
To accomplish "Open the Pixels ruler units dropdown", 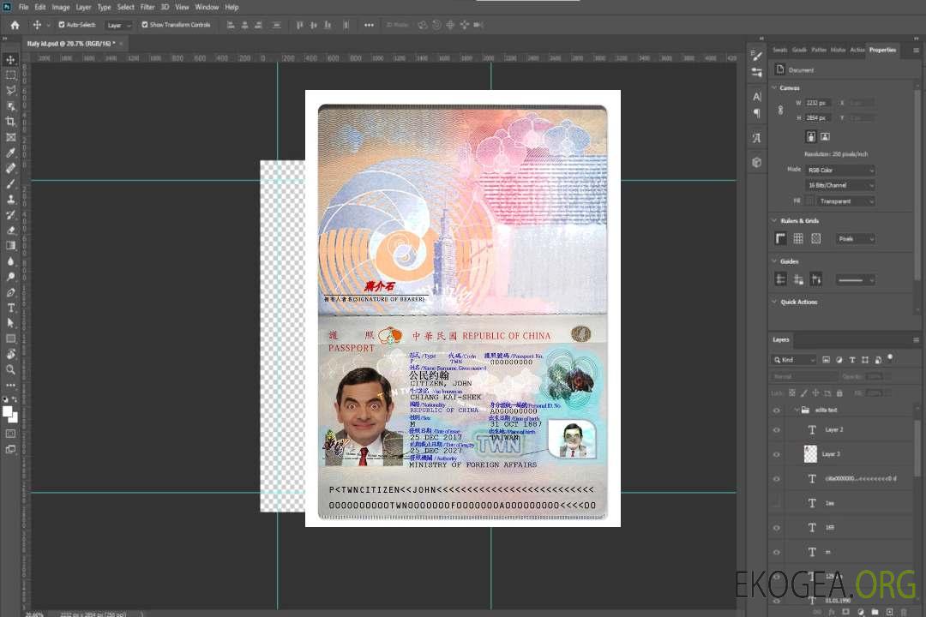I will pyautogui.click(x=856, y=238).
